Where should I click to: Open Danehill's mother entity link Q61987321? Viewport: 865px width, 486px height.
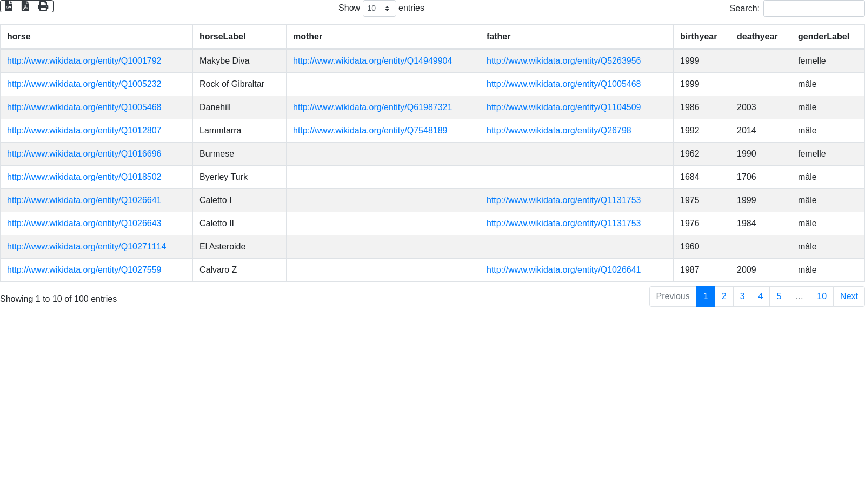coord(372,107)
